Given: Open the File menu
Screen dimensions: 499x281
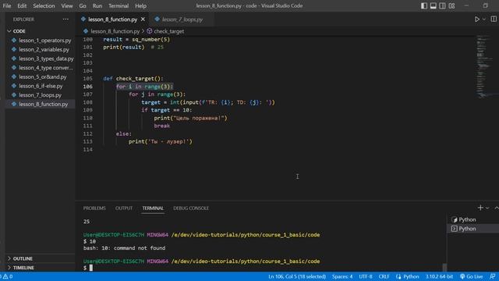Looking at the screenshot, I should pos(7,5).
